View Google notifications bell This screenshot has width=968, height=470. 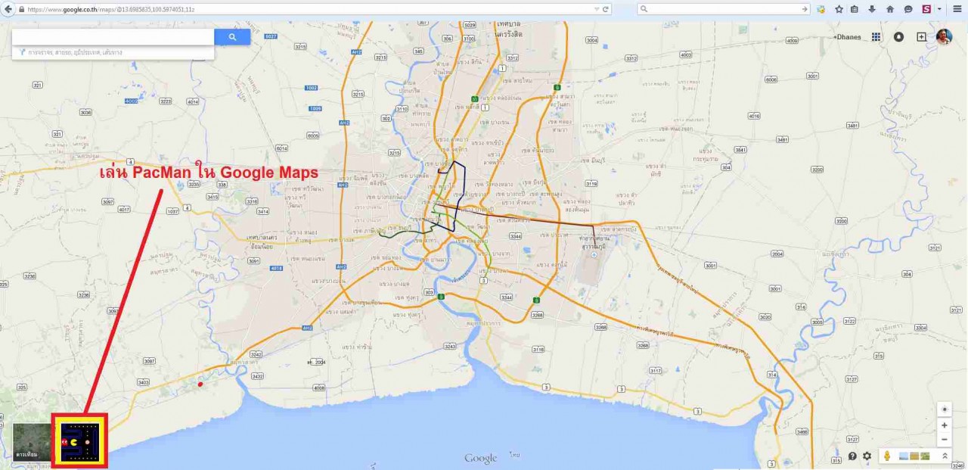[898, 37]
